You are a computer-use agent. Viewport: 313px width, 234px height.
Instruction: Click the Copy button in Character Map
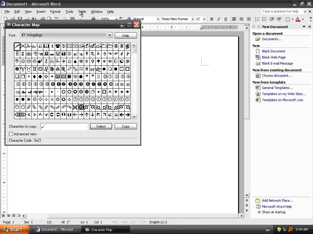(x=126, y=126)
